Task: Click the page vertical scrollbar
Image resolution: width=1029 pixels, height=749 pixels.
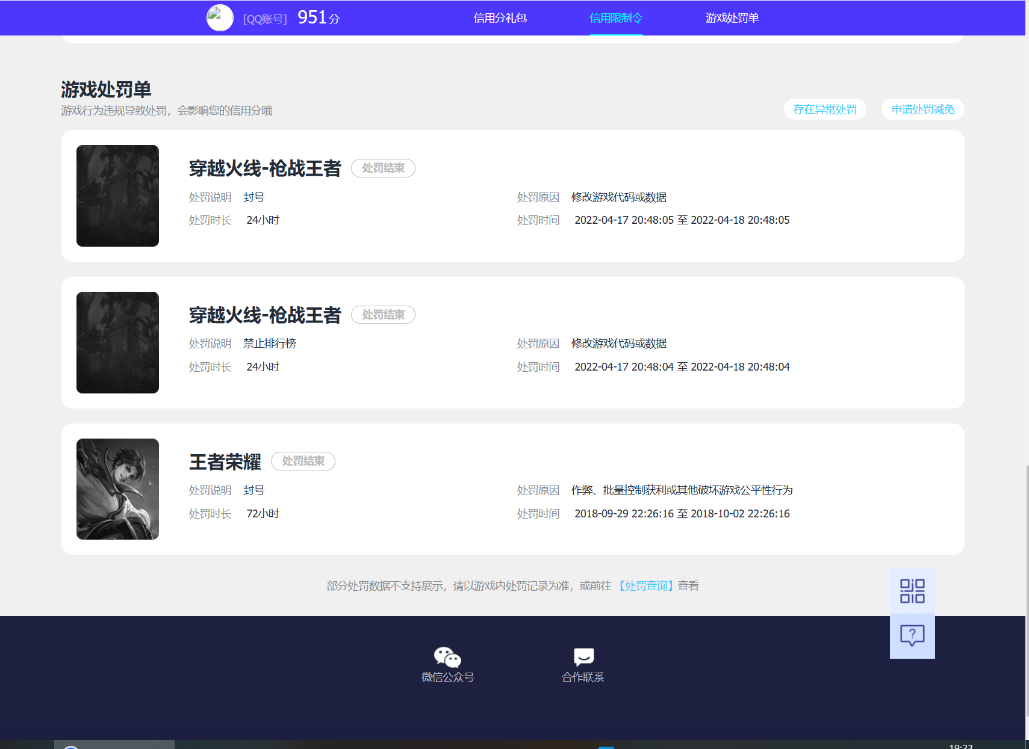Action: 1027,591
